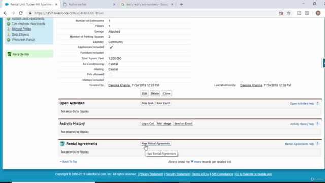Open the Westway Apartments recent item
Viewport: 325px width, 183px height.
pos(28,24)
